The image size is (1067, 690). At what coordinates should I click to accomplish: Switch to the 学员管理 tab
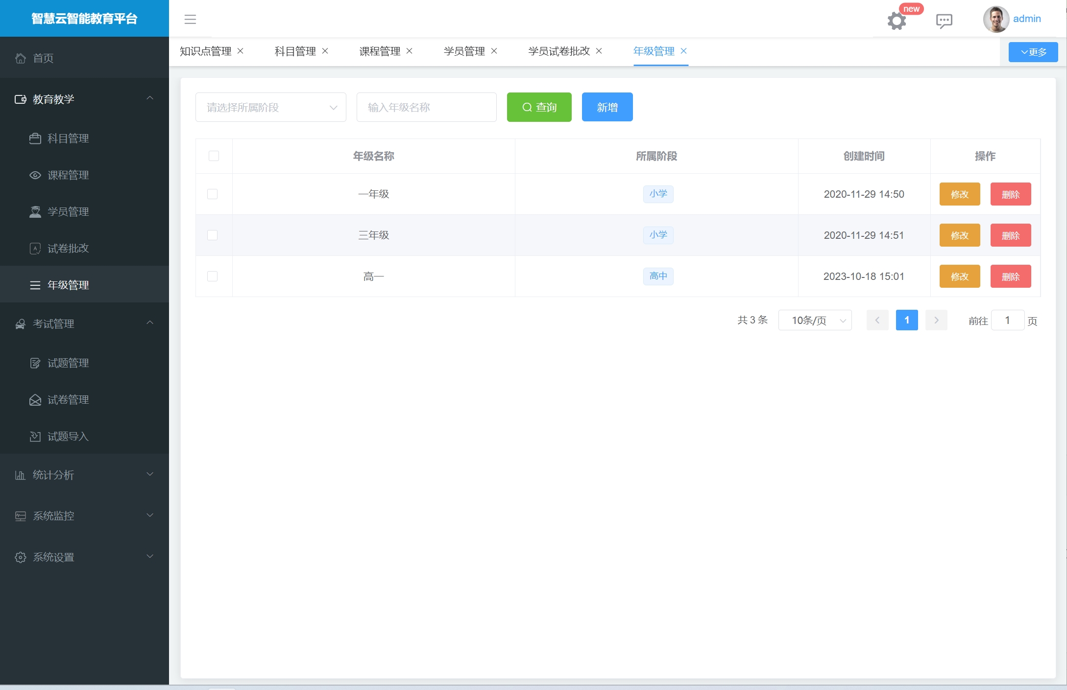click(x=464, y=51)
